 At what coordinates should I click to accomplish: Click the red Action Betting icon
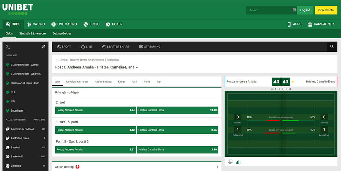point(78,167)
